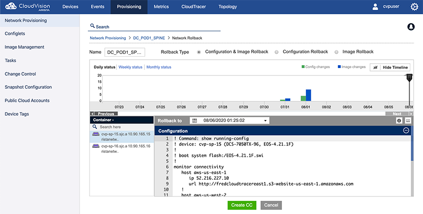Open the Devices menu
423x214 pixels.
(x=70, y=7)
